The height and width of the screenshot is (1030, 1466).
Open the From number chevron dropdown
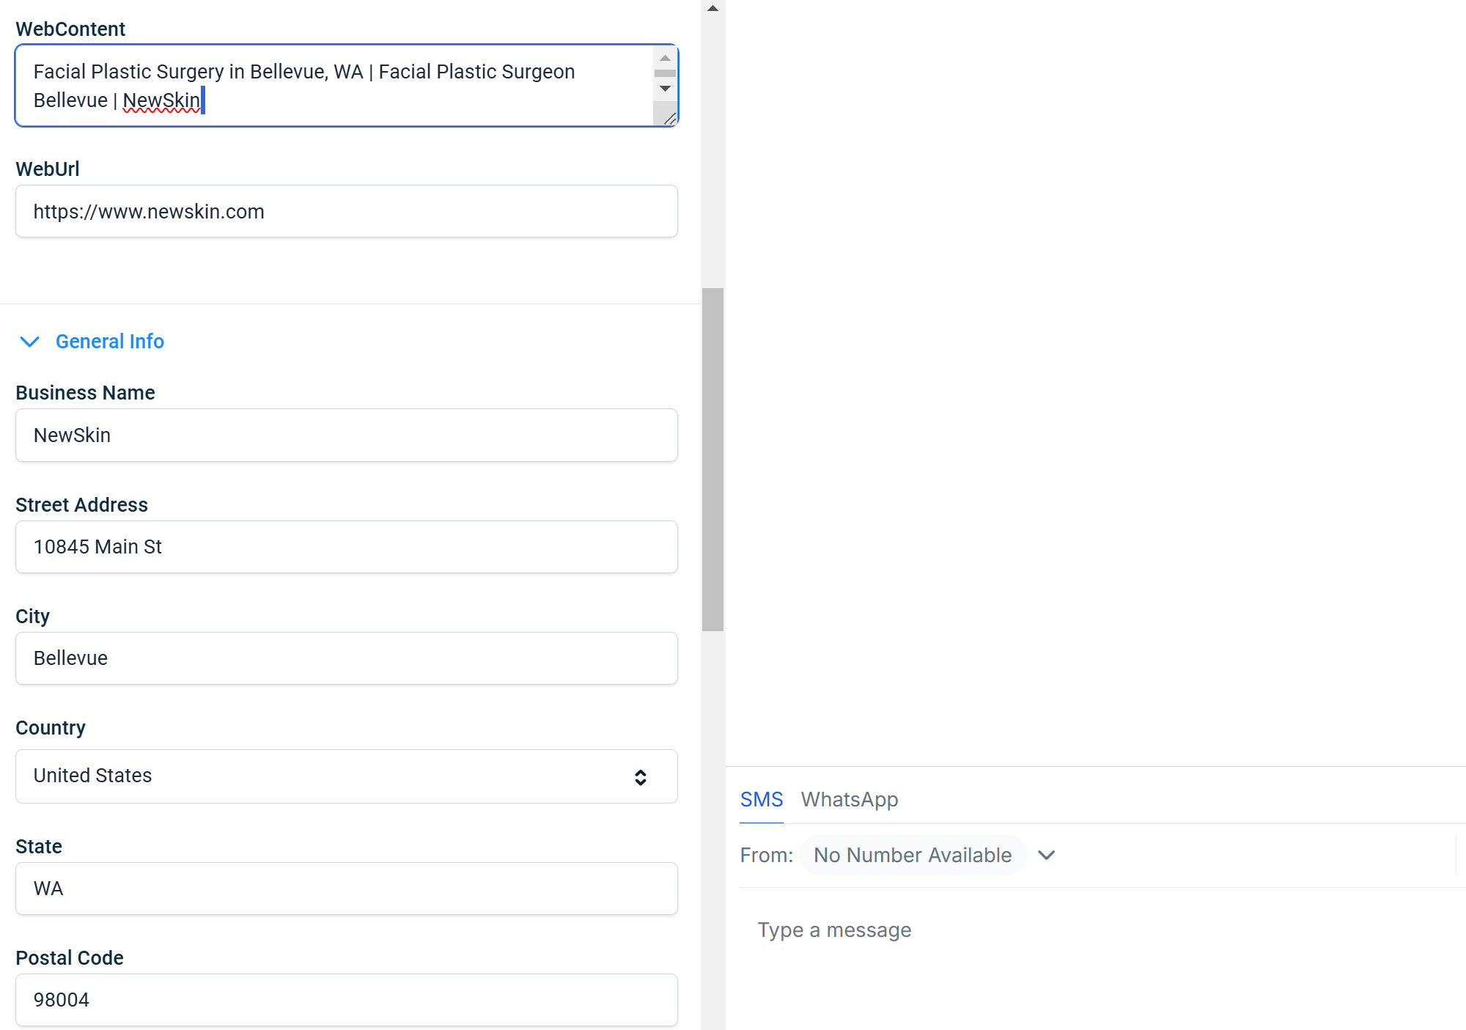click(x=1047, y=855)
